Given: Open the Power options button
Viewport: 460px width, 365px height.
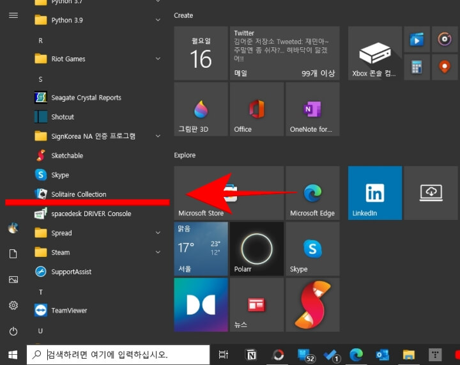Looking at the screenshot, I should coord(13,331).
